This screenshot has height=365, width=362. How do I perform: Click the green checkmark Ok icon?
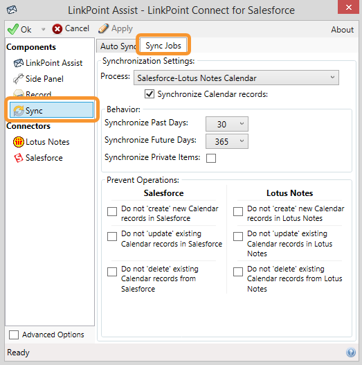12,29
